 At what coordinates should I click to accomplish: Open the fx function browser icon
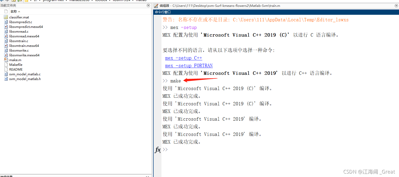tap(158, 150)
